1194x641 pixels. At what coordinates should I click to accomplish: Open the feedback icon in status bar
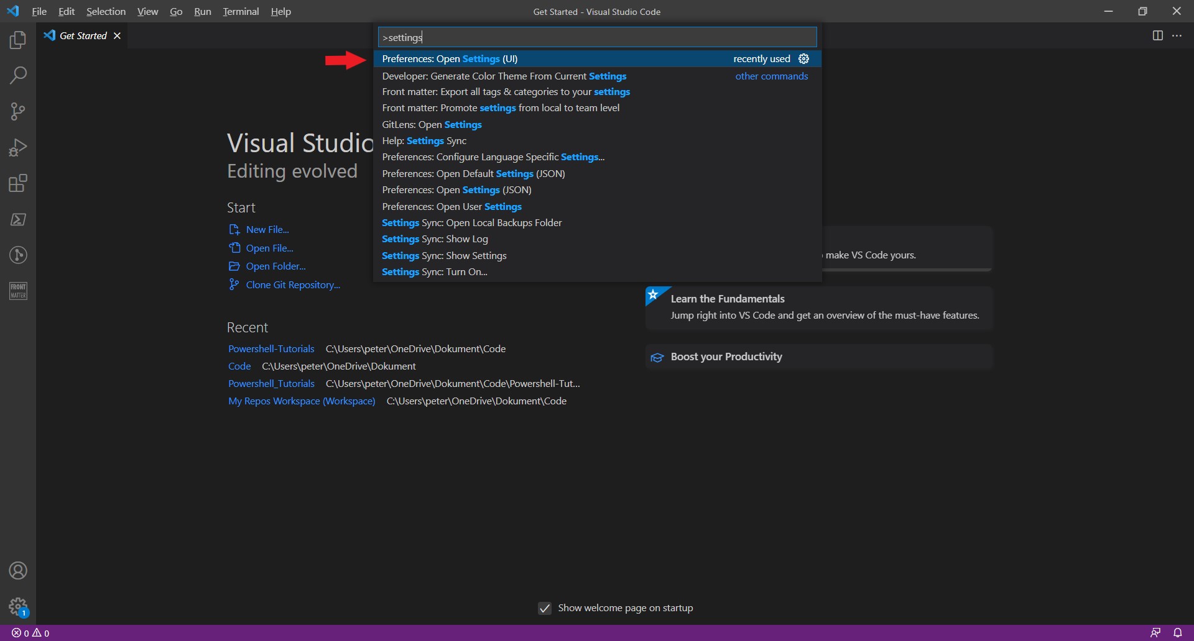pos(1155,633)
